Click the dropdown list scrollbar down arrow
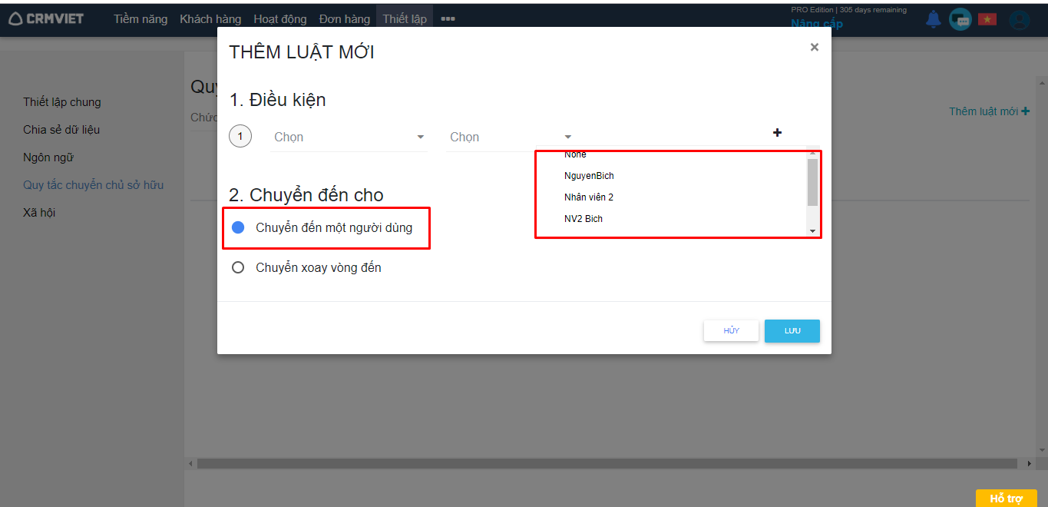The image size is (1048, 507). point(812,230)
